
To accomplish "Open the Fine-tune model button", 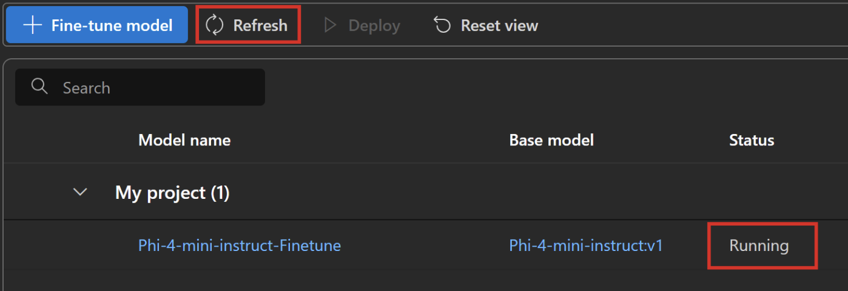I will 97,25.
